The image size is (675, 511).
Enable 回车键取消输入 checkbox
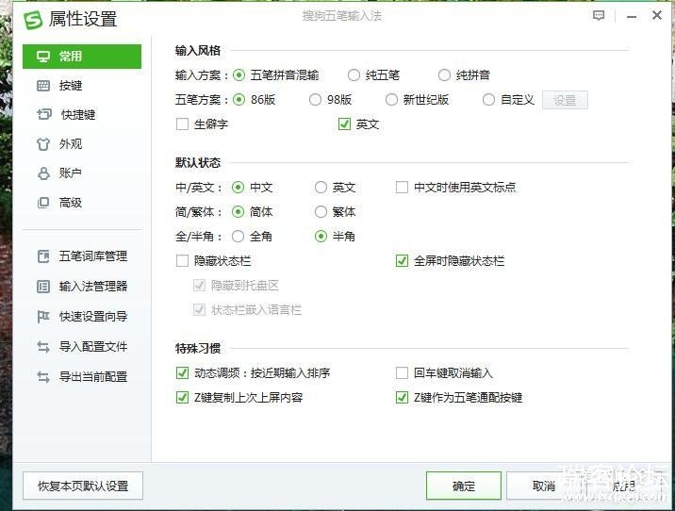402,372
